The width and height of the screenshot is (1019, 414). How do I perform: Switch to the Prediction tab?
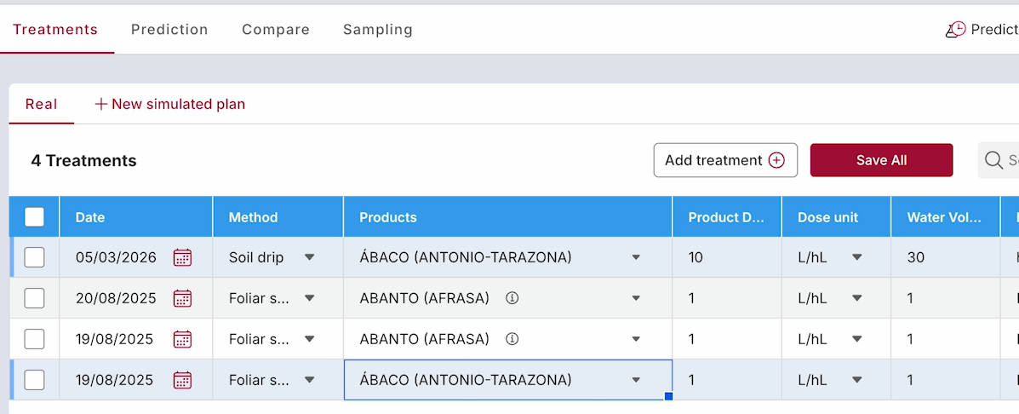pos(169,30)
